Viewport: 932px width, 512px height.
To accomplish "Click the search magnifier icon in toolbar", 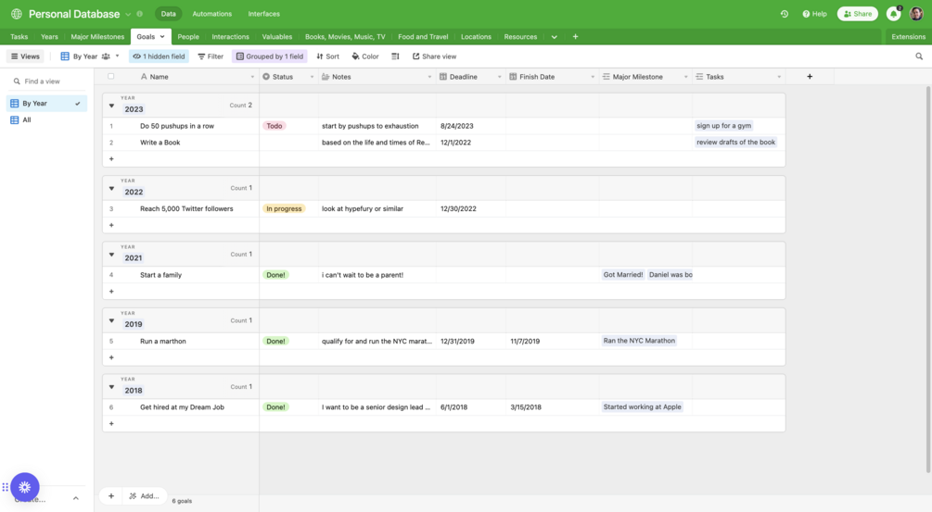I will click(x=919, y=56).
